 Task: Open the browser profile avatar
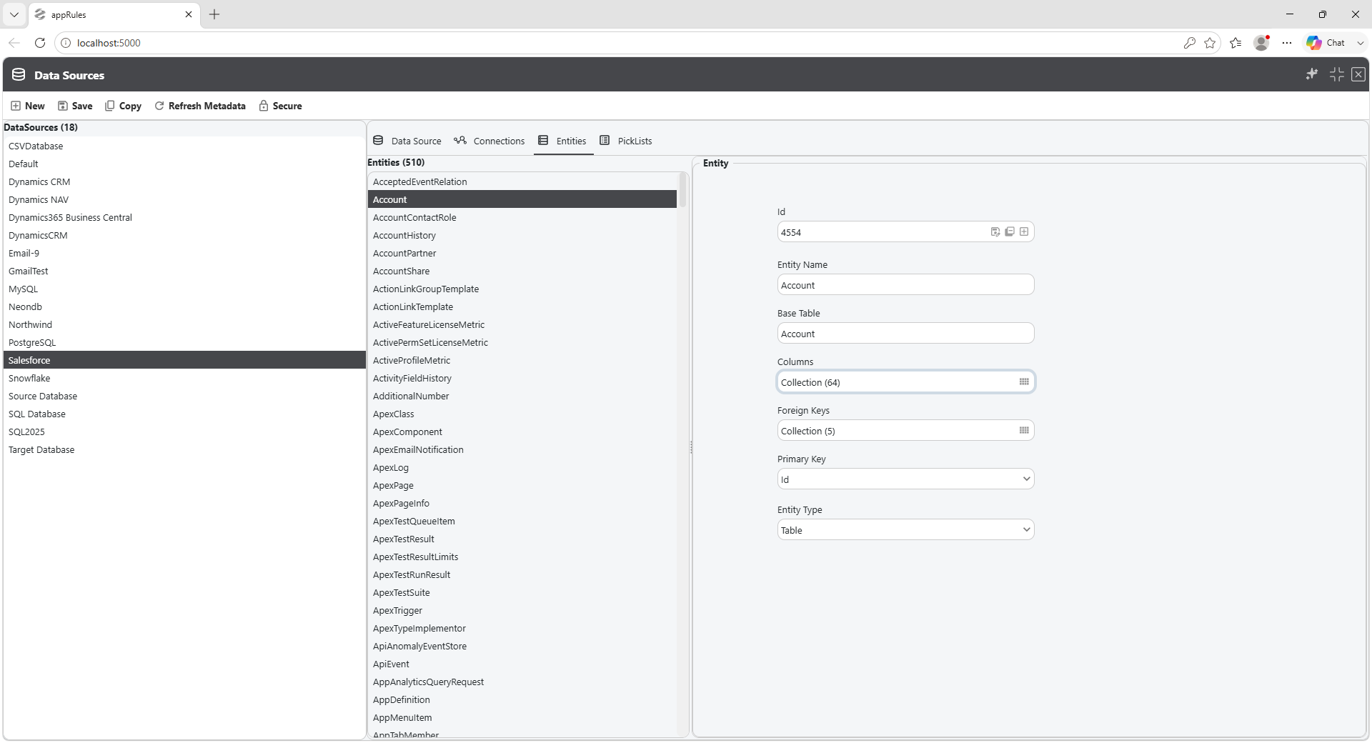click(1261, 43)
